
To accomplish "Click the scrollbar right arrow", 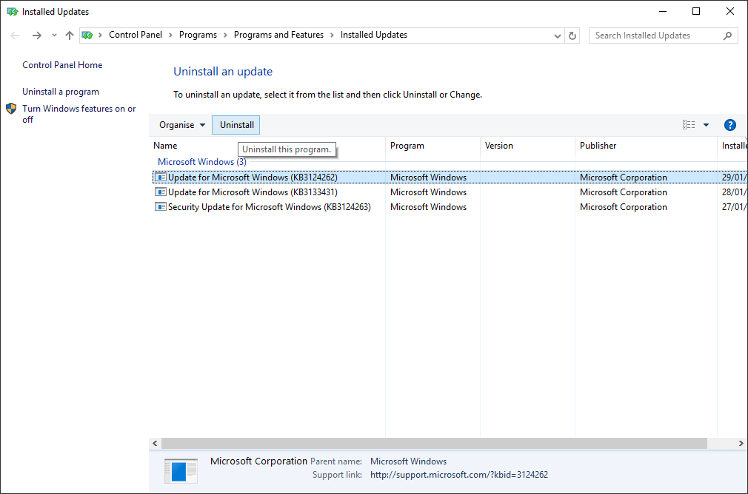I will 741,444.
